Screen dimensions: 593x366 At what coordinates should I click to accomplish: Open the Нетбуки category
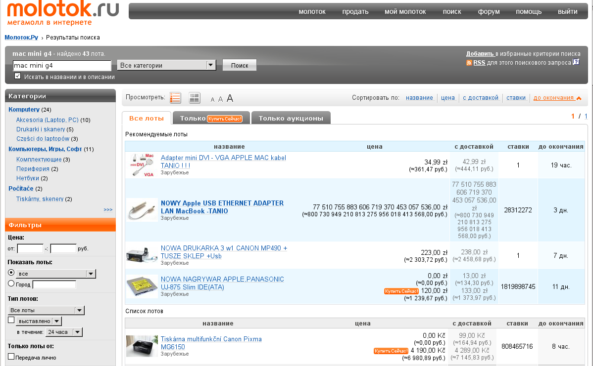coord(28,178)
